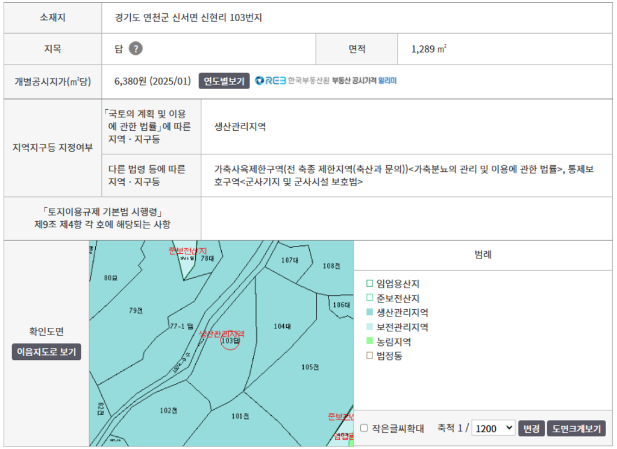Select parcel 105전 on the map
The image size is (617, 449).
[310, 367]
